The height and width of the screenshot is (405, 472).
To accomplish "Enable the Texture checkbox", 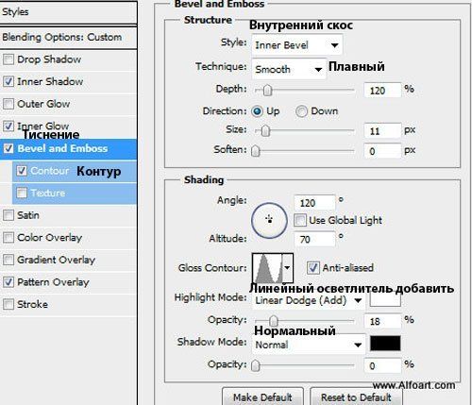I will click(x=22, y=193).
